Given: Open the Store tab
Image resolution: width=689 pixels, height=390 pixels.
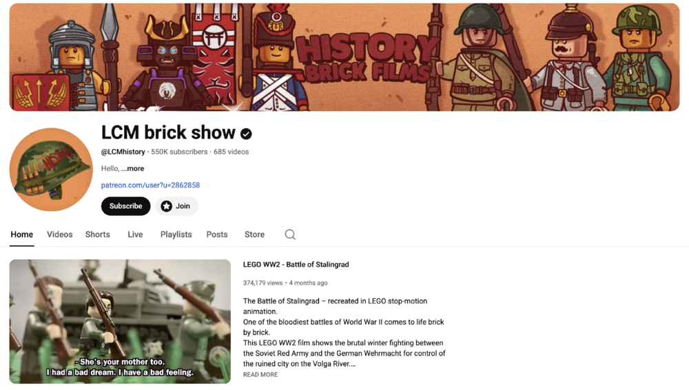Looking at the screenshot, I should [x=254, y=234].
